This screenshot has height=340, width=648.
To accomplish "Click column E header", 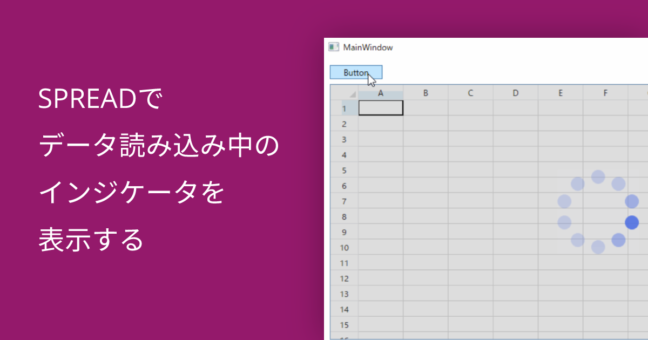I will pyautogui.click(x=561, y=93).
